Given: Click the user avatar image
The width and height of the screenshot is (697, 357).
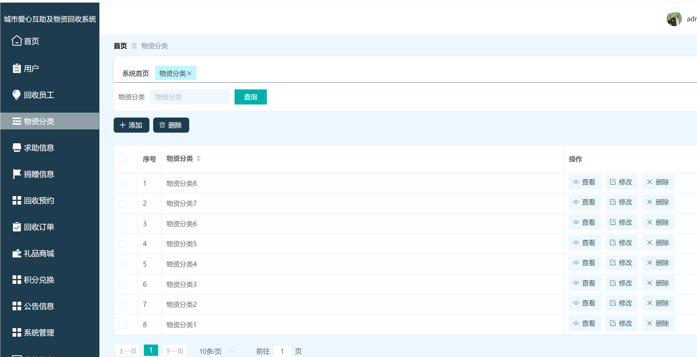Looking at the screenshot, I should point(674,19).
